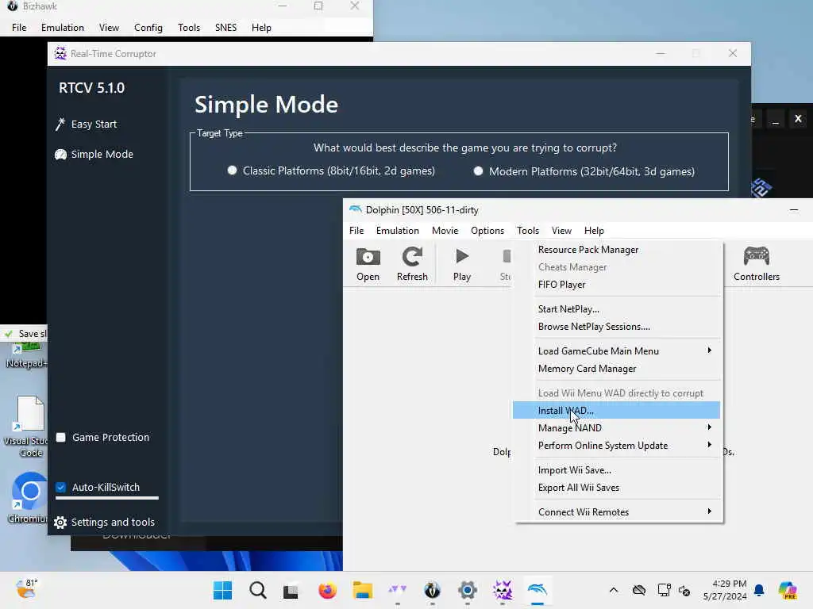This screenshot has height=609, width=813.
Task: Click the settings gear icon on taskbar
Action: click(x=467, y=590)
